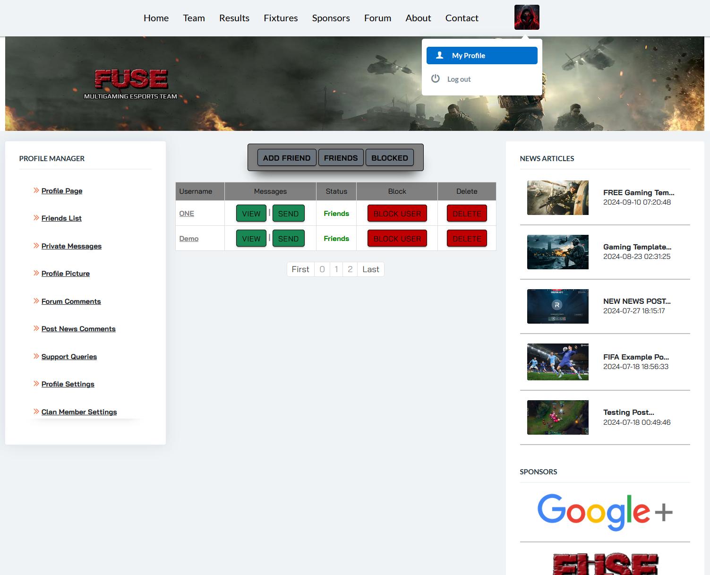Send a message to Demo

coord(288,239)
